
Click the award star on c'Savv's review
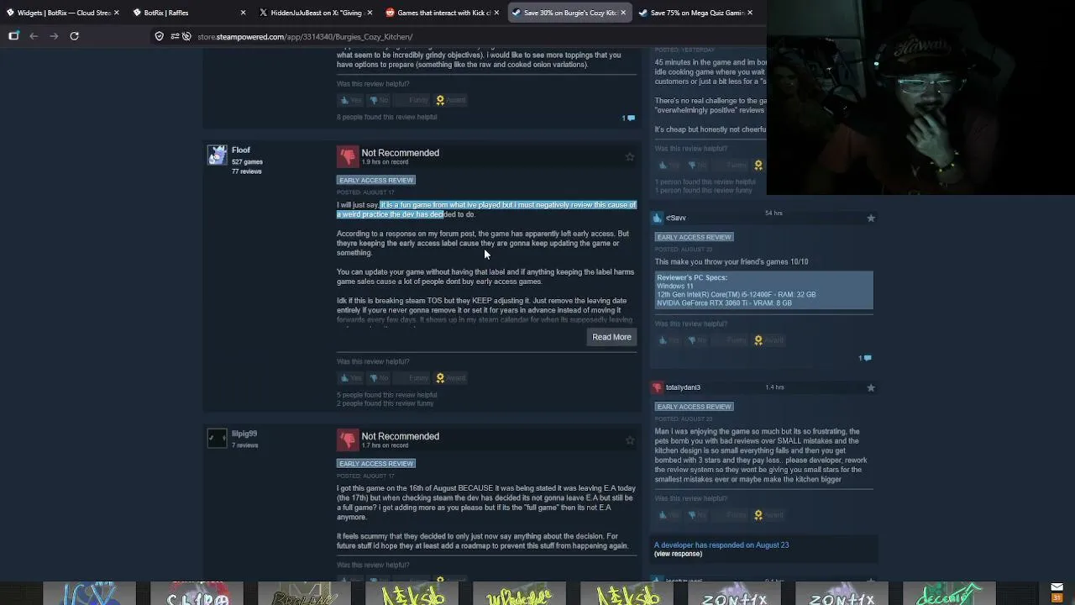pyautogui.click(x=871, y=218)
